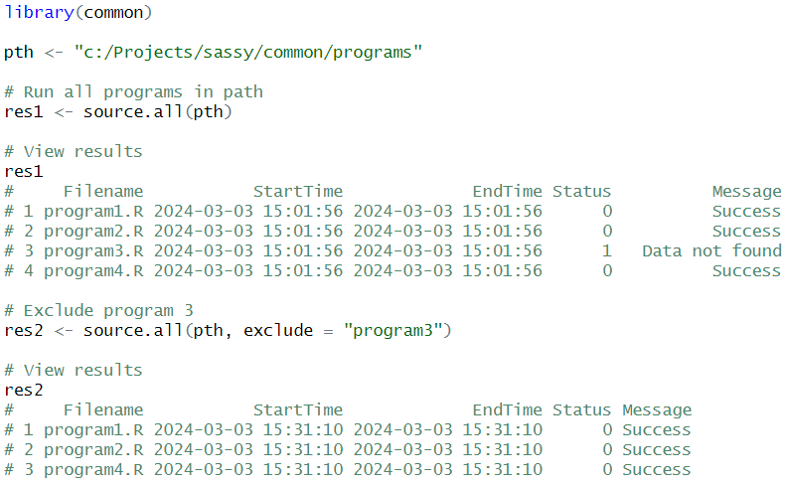
Task: Click the Status value 1 for program3.R
Action: pyautogui.click(x=606, y=250)
